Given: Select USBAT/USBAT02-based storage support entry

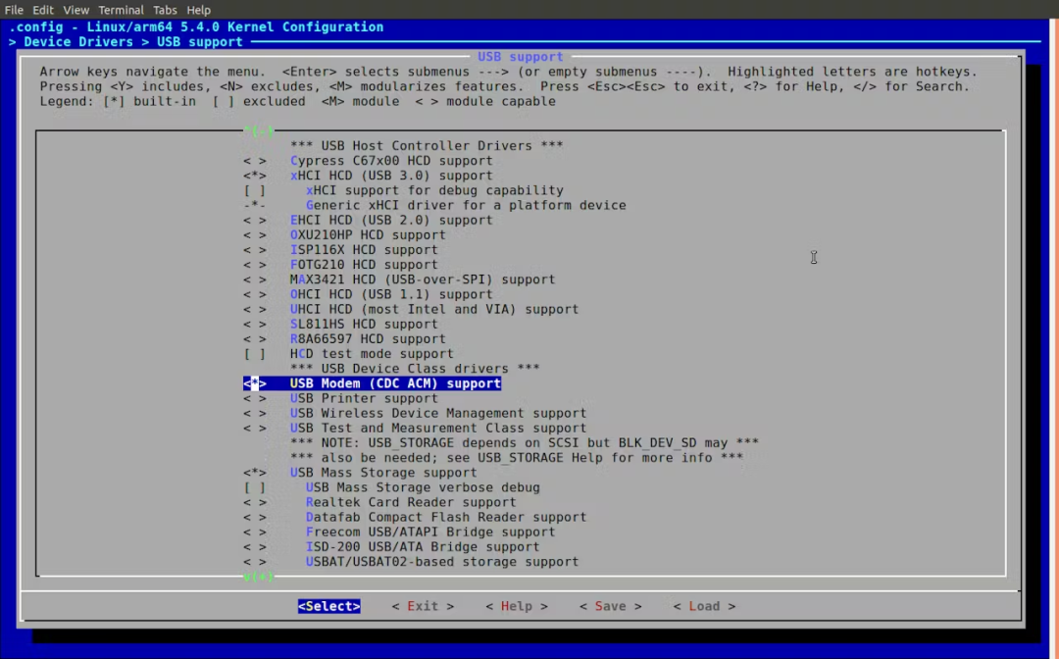Looking at the screenshot, I should pos(442,562).
